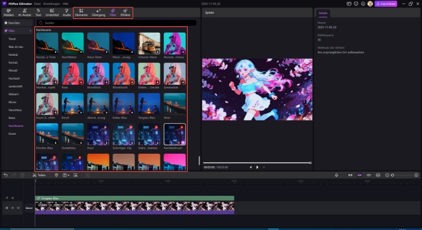The width and height of the screenshot is (422, 230).
Task: Select the Trend filter category
Action: click(12, 39)
